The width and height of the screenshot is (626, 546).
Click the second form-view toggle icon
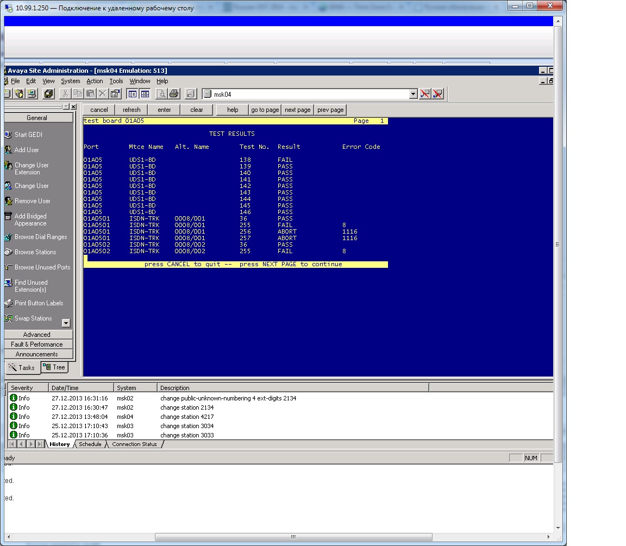tap(145, 94)
